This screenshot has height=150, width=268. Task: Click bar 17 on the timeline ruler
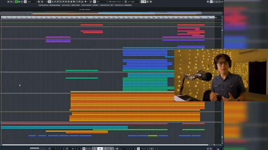pos(94,17)
